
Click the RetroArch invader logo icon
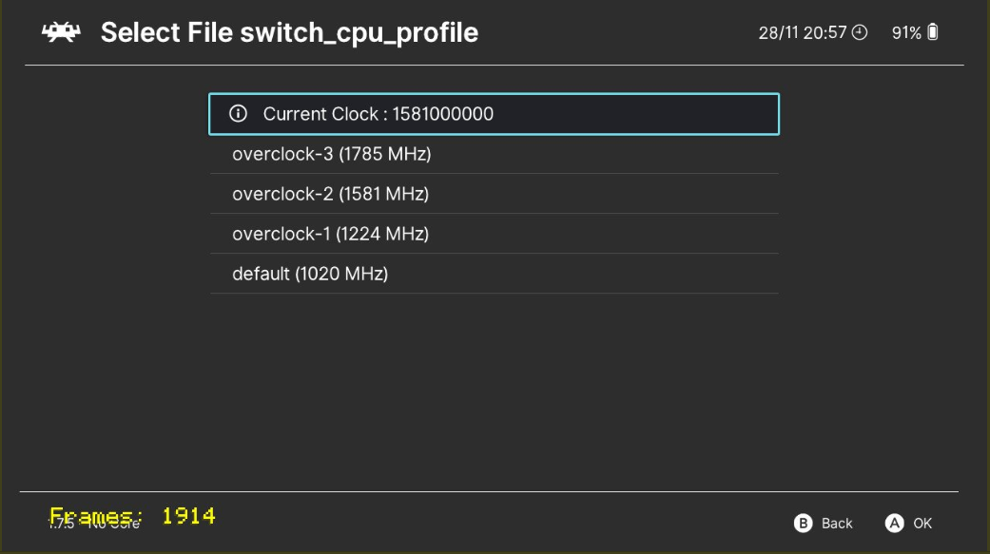point(61,32)
